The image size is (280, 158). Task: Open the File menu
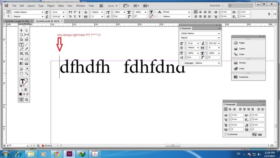tap(14, 6)
